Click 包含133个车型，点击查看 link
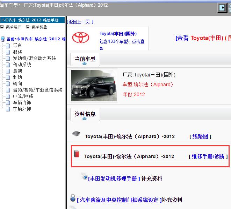This screenshot has height=209, width=231. (x=122, y=44)
